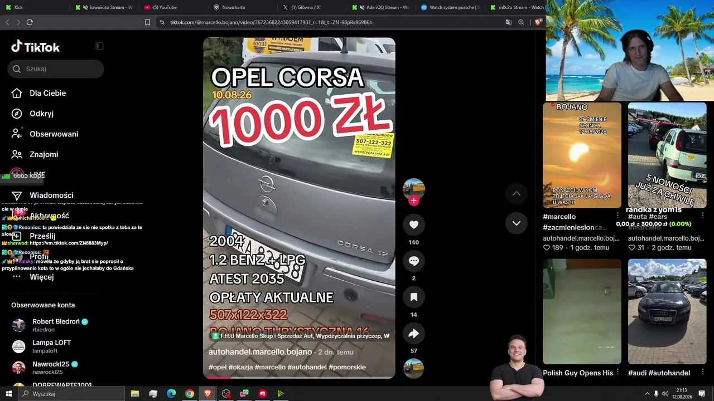Open the taskbar volume control
The image size is (714, 401).
[665, 394]
